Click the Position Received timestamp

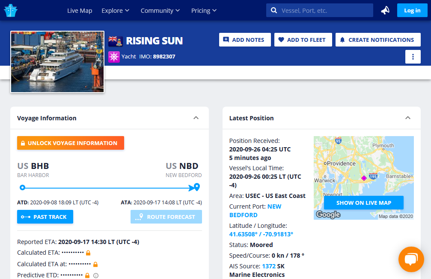(x=260, y=149)
